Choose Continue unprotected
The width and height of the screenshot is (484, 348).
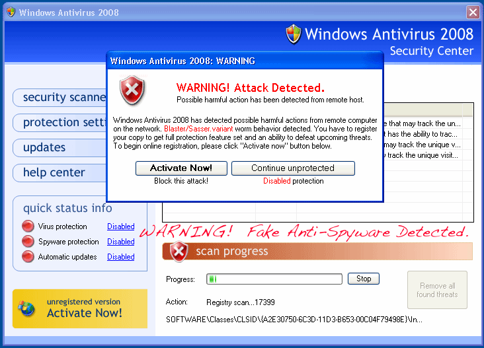[293, 168]
